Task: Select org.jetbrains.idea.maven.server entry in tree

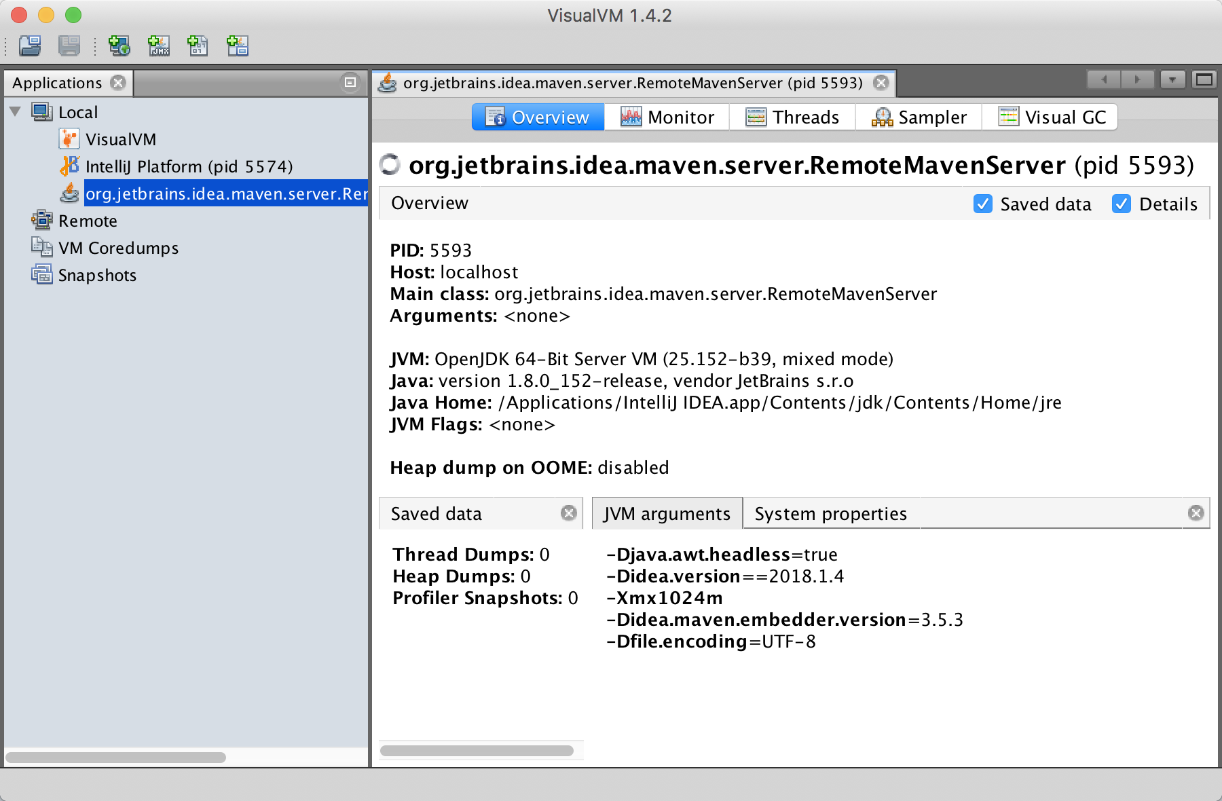Action: (x=226, y=193)
